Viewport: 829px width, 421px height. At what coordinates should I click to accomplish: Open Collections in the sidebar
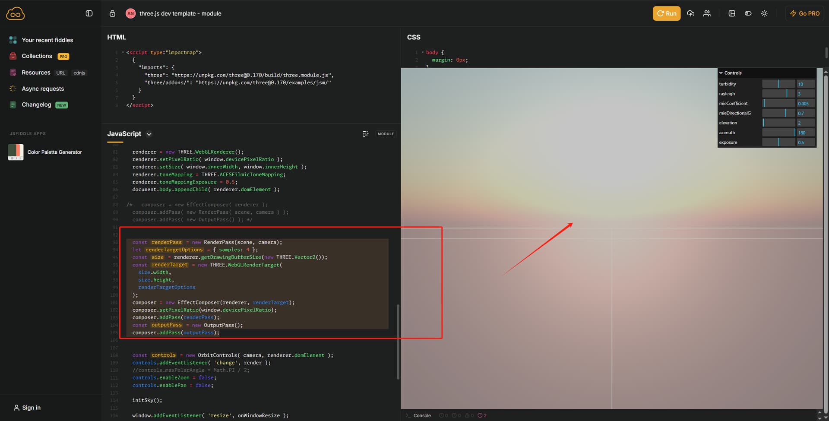click(x=37, y=56)
